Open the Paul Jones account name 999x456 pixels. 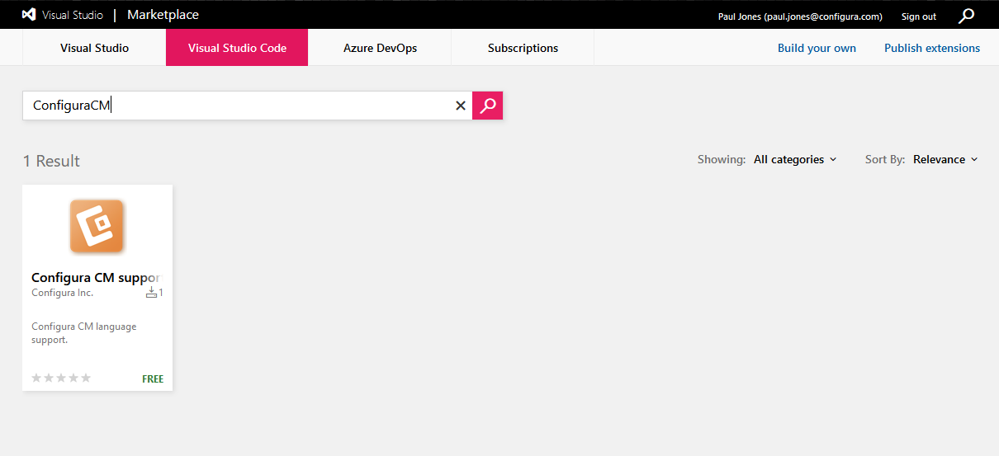point(800,16)
